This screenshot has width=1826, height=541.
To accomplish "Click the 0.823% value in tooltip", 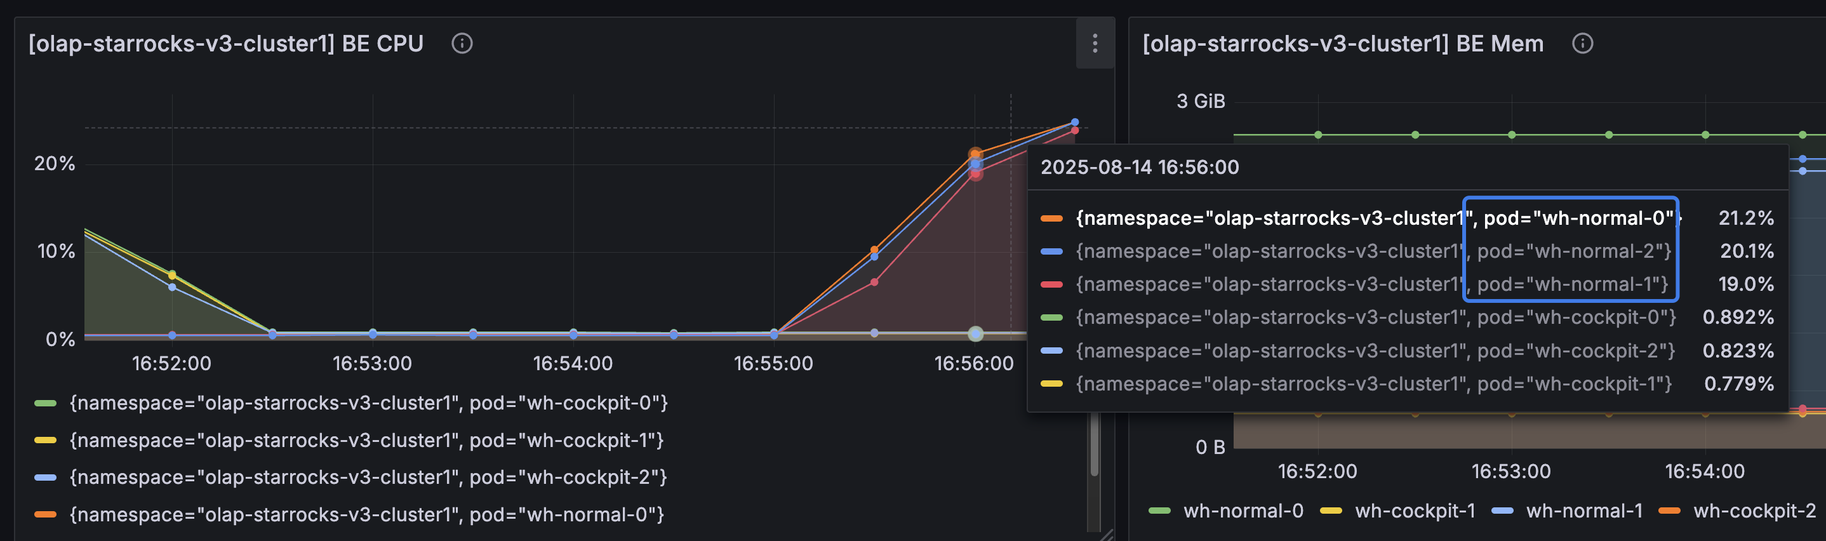I will tap(1738, 351).
